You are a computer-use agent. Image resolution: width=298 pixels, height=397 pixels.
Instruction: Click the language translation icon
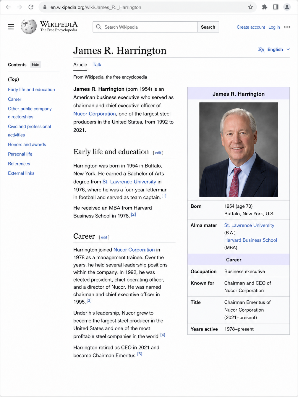(261, 50)
